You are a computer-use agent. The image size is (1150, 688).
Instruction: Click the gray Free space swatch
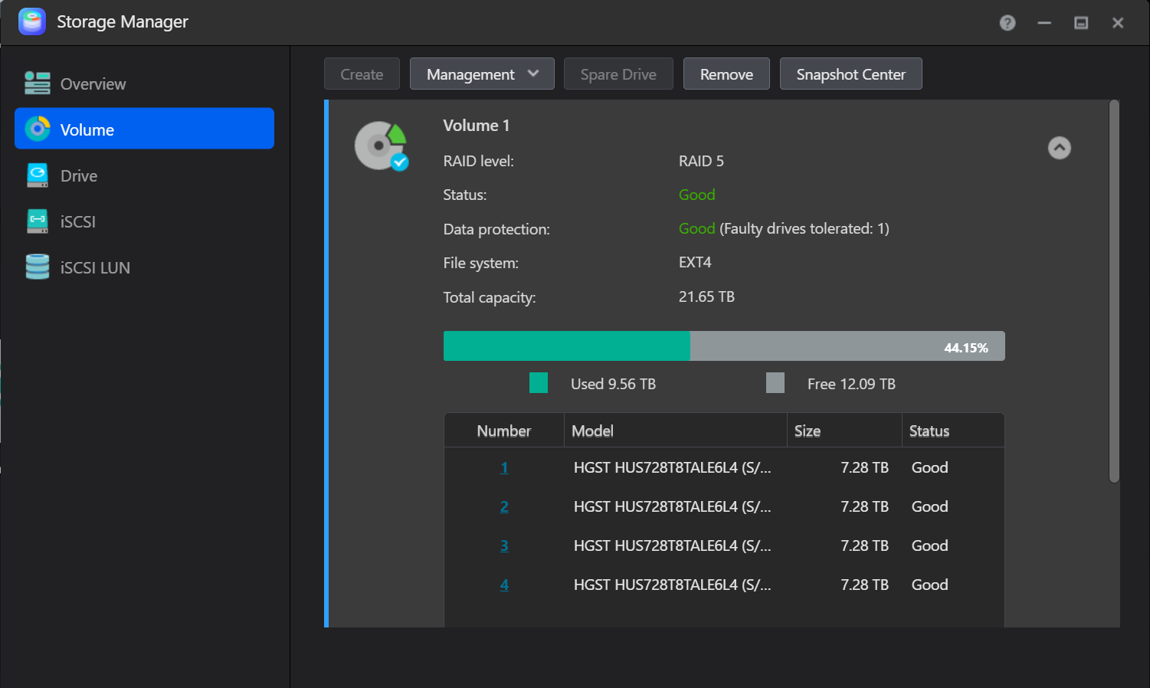775,383
